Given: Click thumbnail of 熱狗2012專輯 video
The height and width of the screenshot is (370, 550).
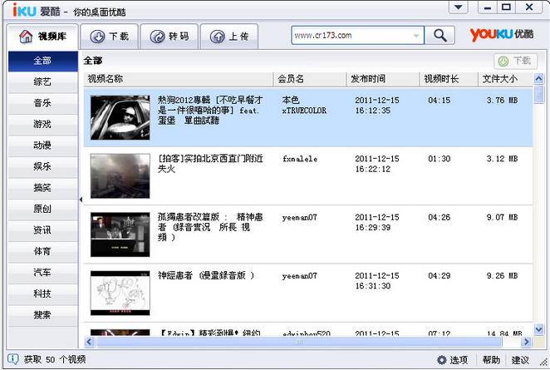Looking at the screenshot, I should coord(120,117).
